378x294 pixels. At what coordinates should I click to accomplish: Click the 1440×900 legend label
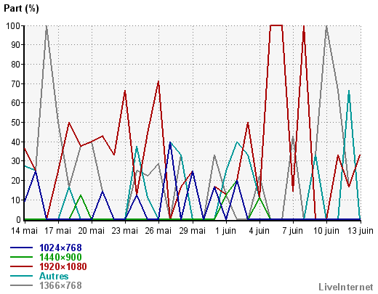60,257
